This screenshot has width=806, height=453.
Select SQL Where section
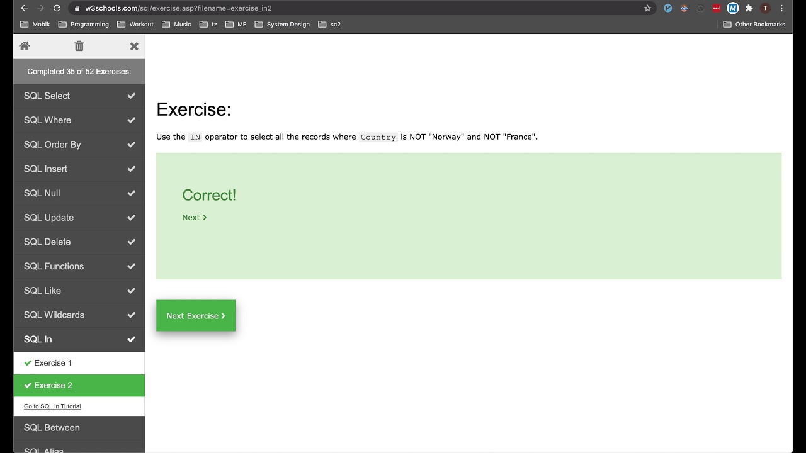[79, 120]
